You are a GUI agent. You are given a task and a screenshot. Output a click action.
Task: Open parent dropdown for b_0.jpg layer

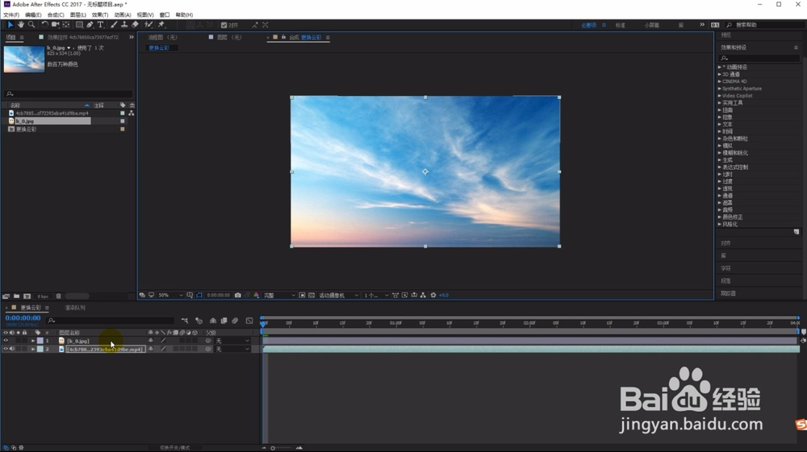[232, 341]
